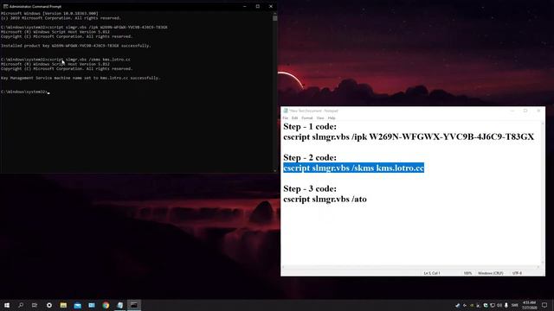Open the network tray icon

pos(493,305)
